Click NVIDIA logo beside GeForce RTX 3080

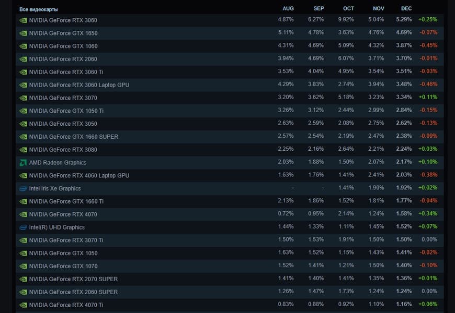pyautogui.click(x=23, y=150)
